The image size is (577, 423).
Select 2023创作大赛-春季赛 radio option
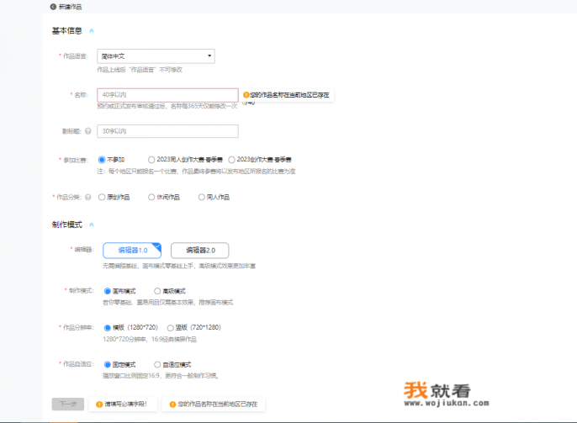click(x=231, y=160)
